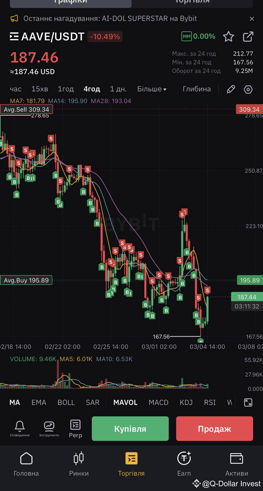Screen dimensions: 263x491
Task: Select the 1 дн. timeframe
Action: (x=118, y=89)
